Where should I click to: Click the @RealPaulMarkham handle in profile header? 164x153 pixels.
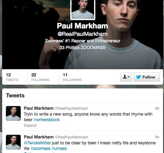point(83,34)
